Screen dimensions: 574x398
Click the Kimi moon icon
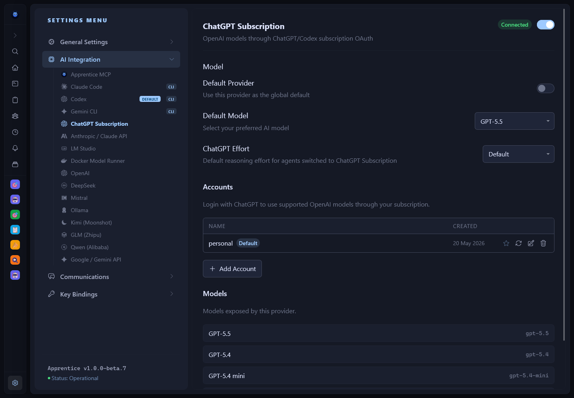(64, 222)
